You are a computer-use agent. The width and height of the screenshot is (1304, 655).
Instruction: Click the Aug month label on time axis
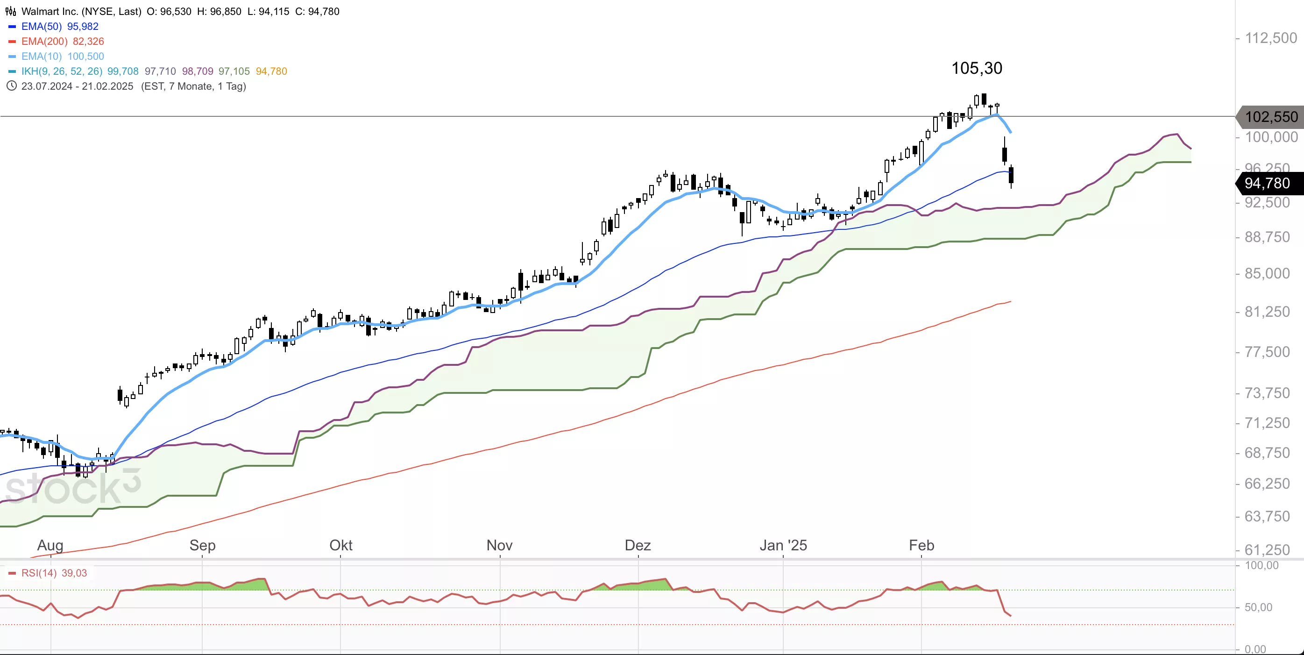pyautogui.click(x=50, y=546)
